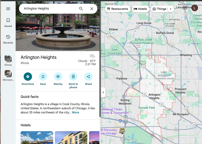Viewport: 202px width, 144px height.
Task: Open the Saved places panel
Action: tap(8, 23)
